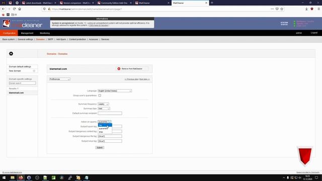Click Subject dangerous file tag field
Image resolution: width=322 pixels, height=181 pixels.
[110, 136]
